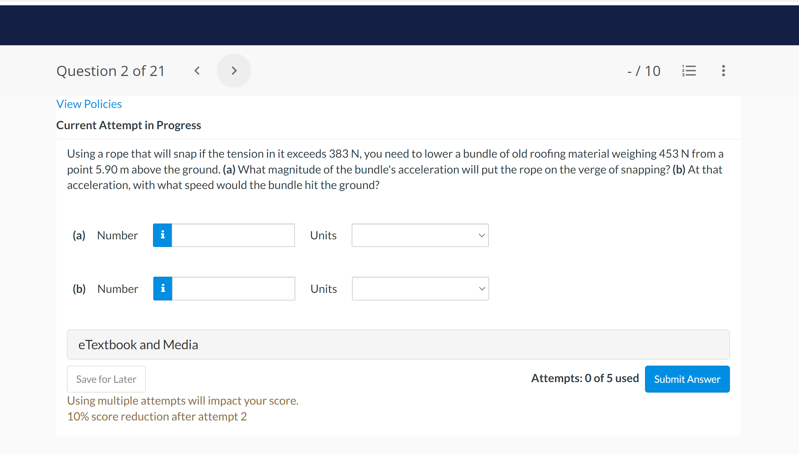The width and height of the screenshot is (799, 454).
Task: Click the info icon beside answer (b)
Action: [163, 288]
